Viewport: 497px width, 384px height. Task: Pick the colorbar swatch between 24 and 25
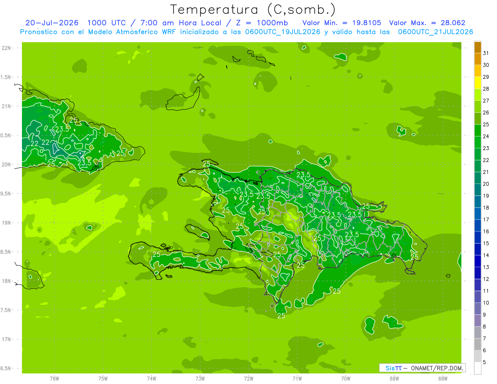[x=478, y=130]
